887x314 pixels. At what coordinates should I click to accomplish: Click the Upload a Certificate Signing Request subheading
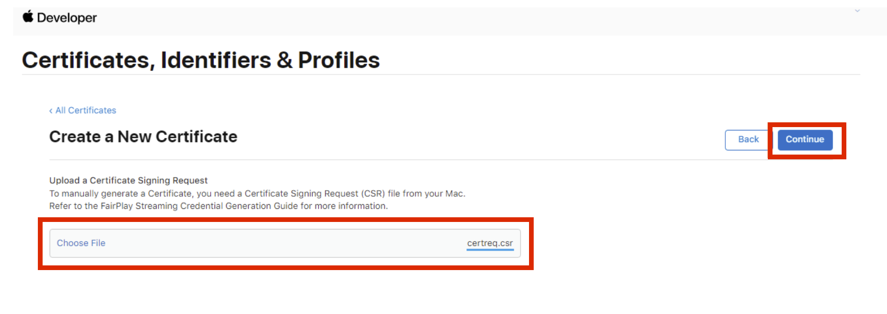(129, 180)
